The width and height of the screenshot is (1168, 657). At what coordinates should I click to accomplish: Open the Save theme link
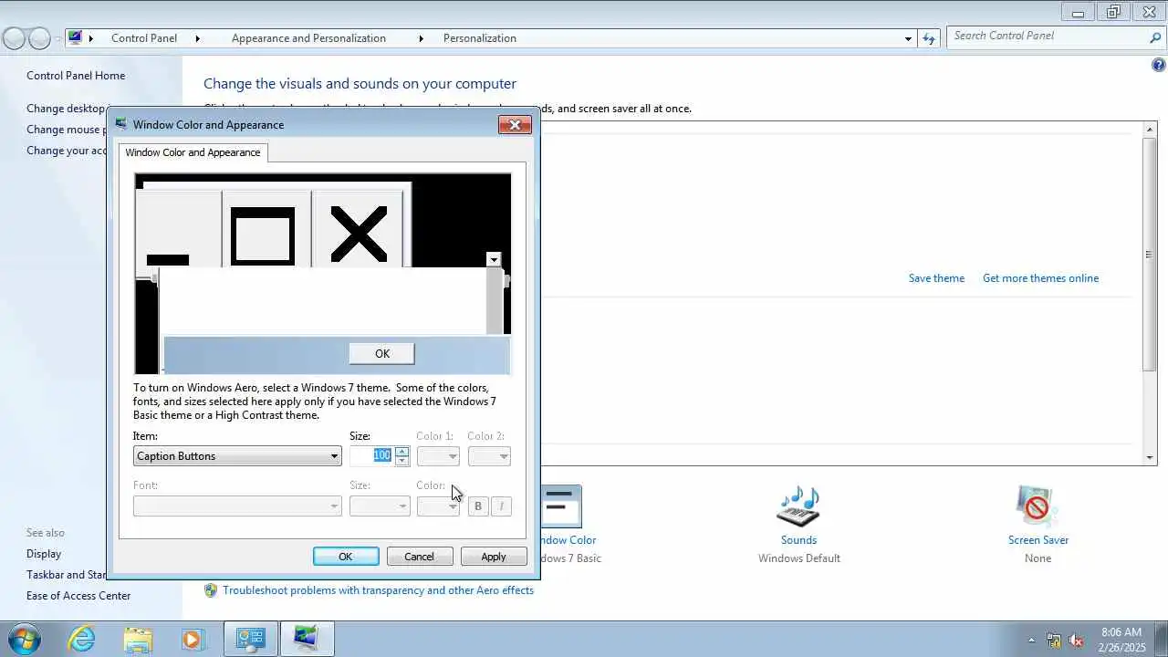point(936,278)
